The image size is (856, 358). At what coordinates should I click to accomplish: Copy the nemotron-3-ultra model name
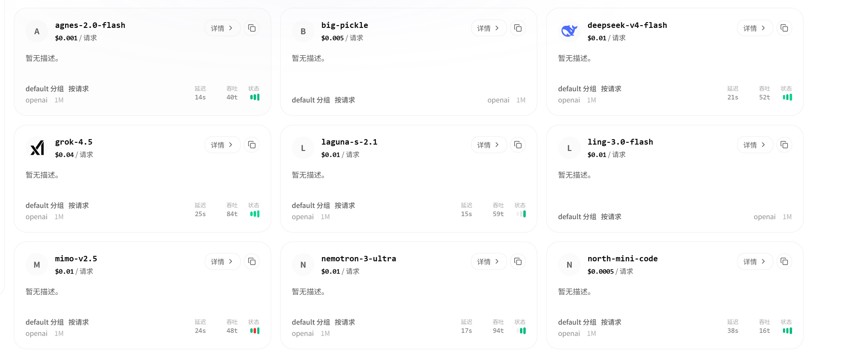pos(518,262)
